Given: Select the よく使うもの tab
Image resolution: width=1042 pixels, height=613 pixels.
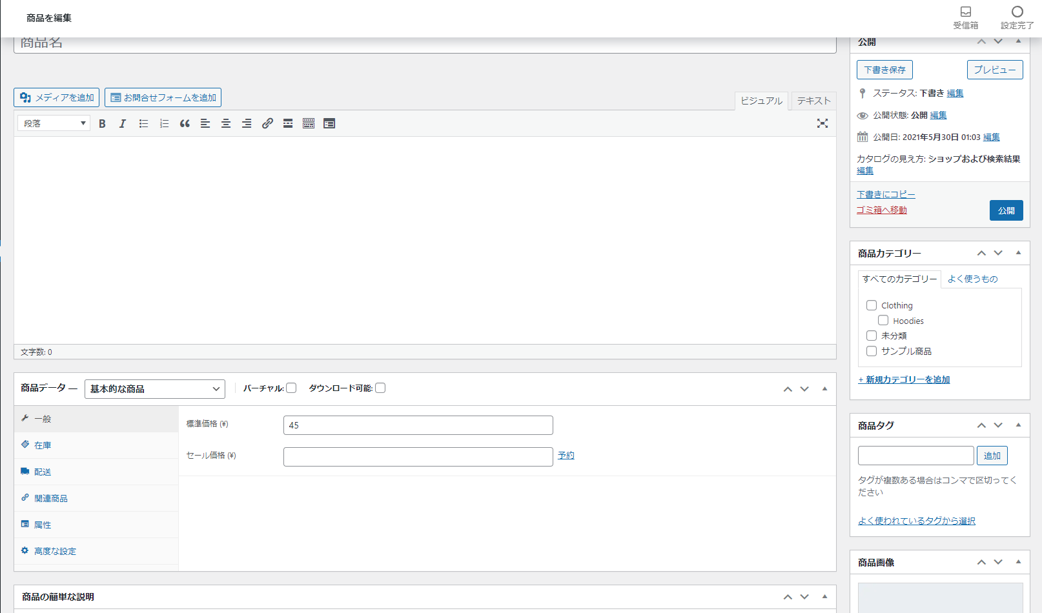Looking at the screenshot, I should (972, 279).
